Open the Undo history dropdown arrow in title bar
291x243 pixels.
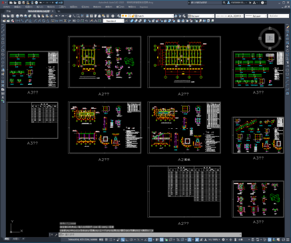tap(44, 3)
